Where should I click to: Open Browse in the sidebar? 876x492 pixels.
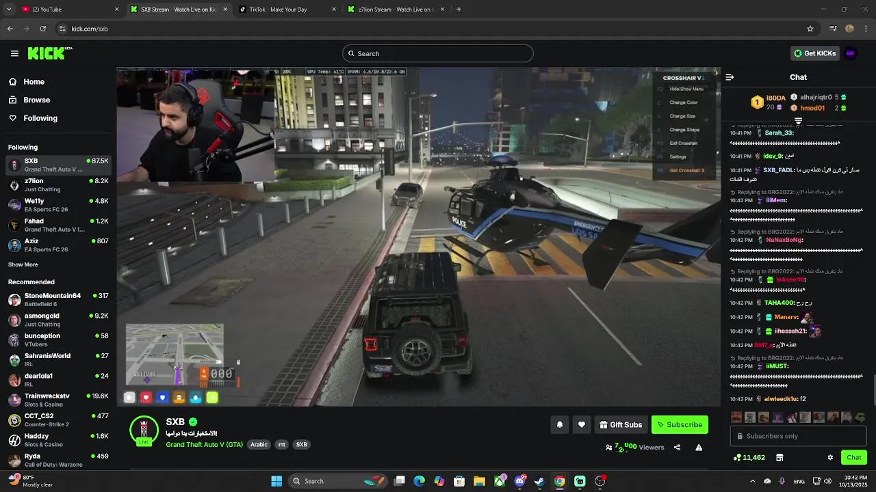[x=36, y=100]
